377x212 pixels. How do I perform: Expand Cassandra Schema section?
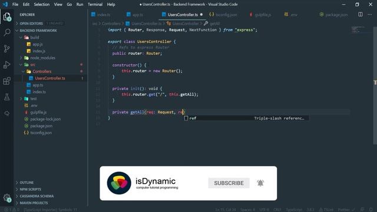(37, 196)
